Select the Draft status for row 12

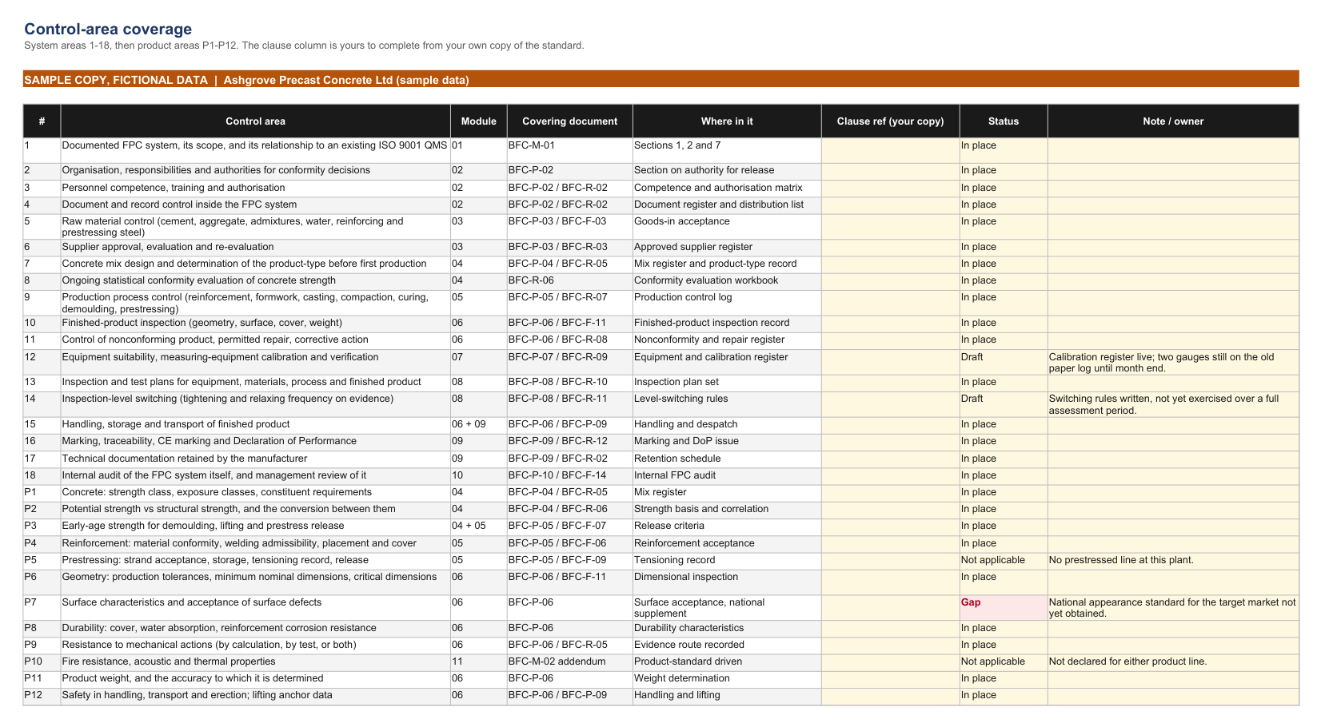tap(1004, 362)
